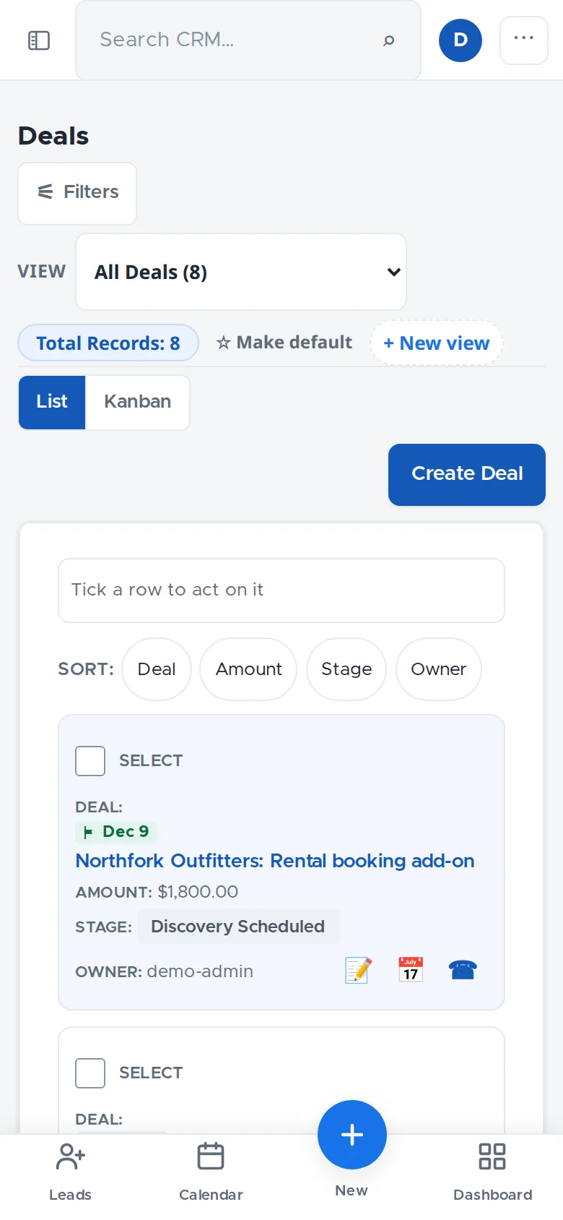Tap the blue plus New button
This screenshot has width=563, height=1220.
click(352, 1135)
